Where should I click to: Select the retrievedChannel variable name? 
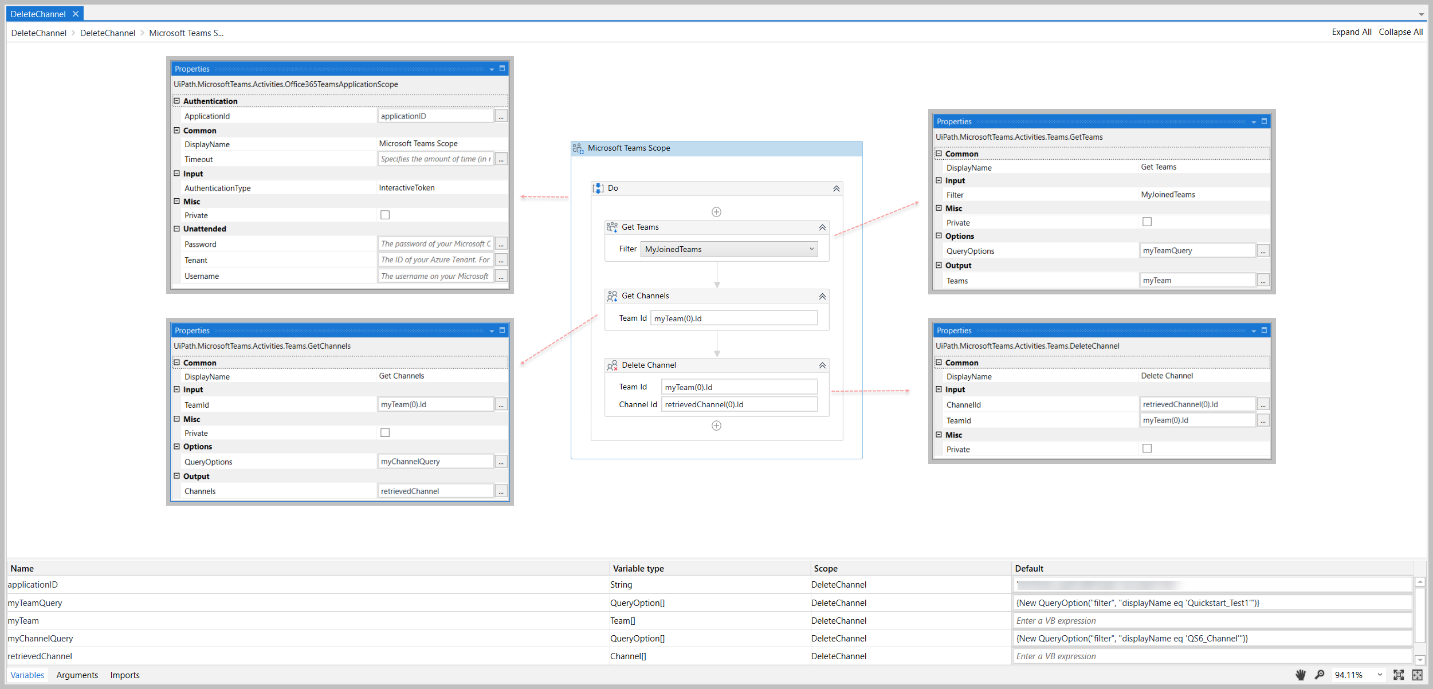coord(40,656)
